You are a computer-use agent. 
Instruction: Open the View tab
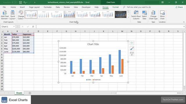(76, 7)
